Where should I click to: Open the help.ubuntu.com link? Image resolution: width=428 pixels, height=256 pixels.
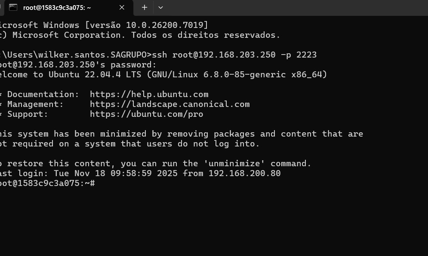[149, 94]
